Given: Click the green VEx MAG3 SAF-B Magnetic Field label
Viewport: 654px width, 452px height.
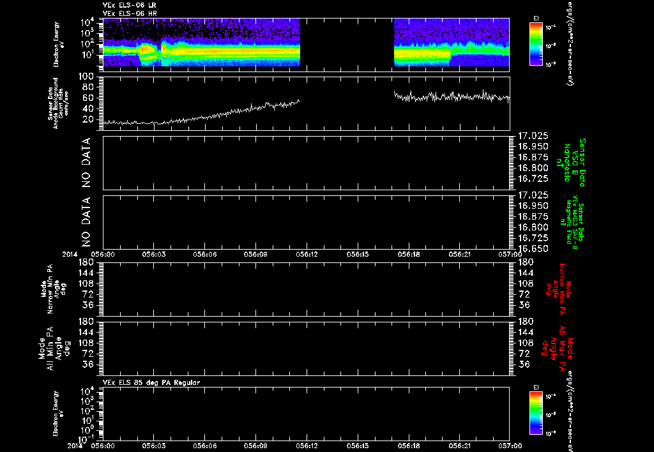Looking at the screenshot, I should [571, 223].
